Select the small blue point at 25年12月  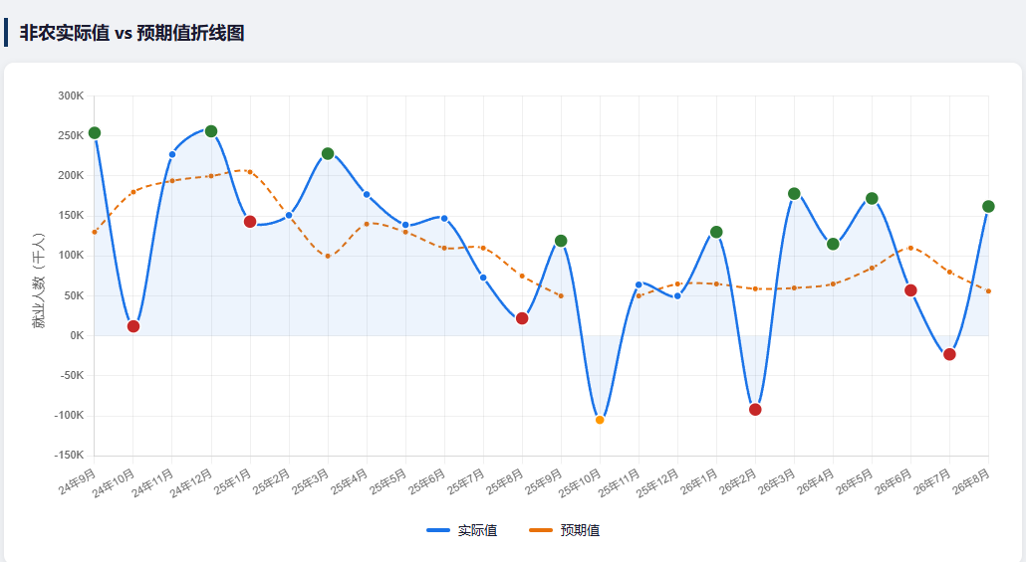coord(678,296)
